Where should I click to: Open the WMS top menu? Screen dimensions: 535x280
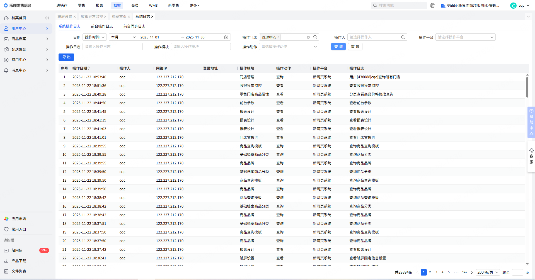[x=153, y=6]
